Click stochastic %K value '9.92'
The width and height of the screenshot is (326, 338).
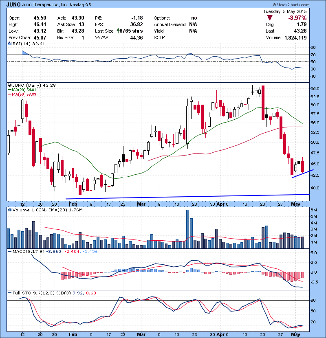tap(78, 293)
